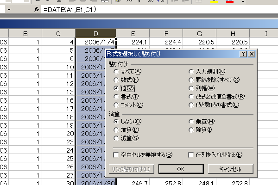Click column C cell with value 25
278x185 pixels.
pos(58,159)
